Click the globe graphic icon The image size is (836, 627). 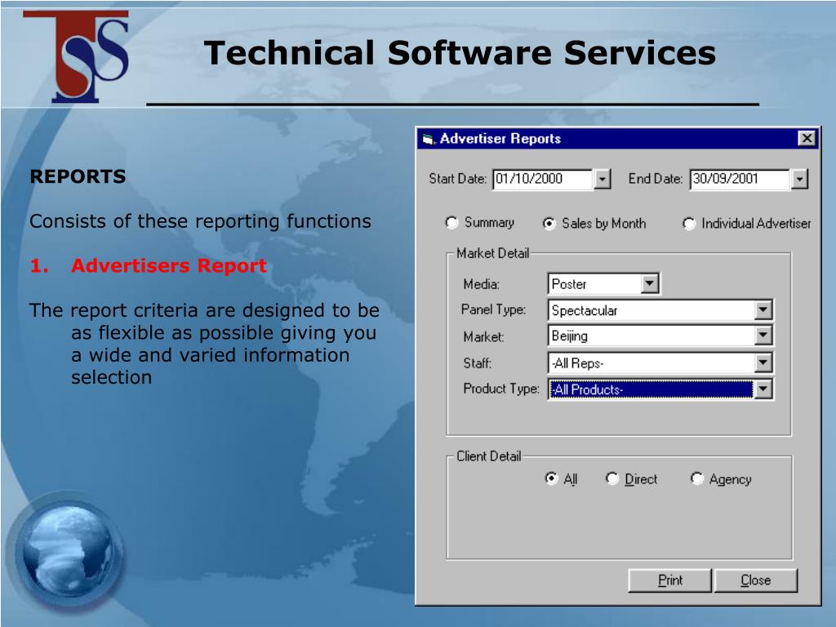point(67,550)
